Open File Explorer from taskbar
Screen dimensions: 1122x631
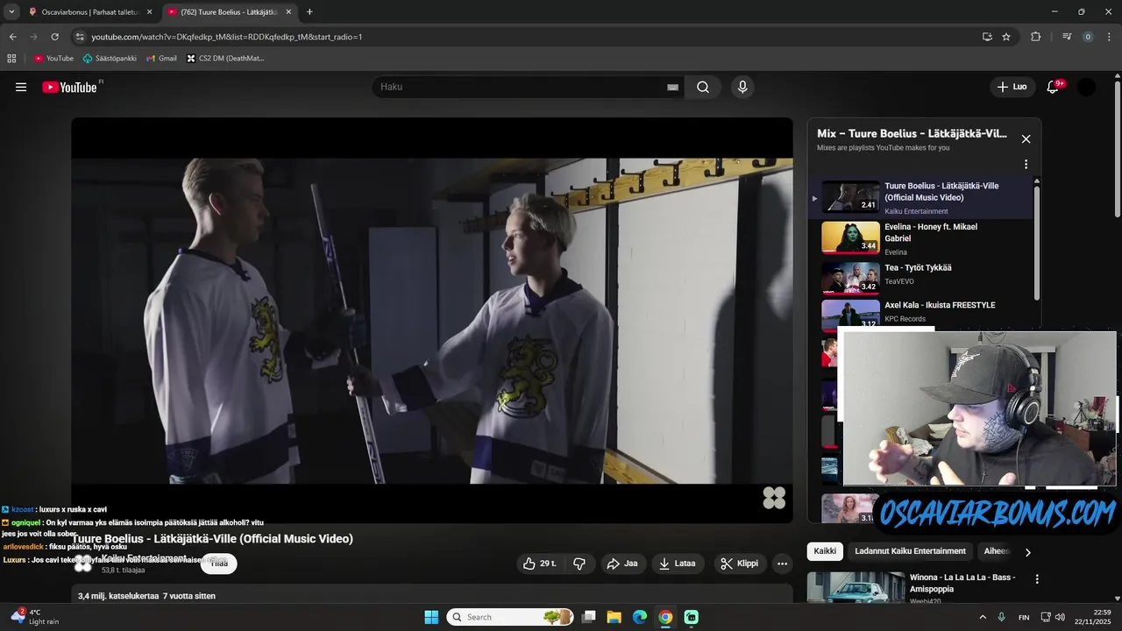coord(614,617)
